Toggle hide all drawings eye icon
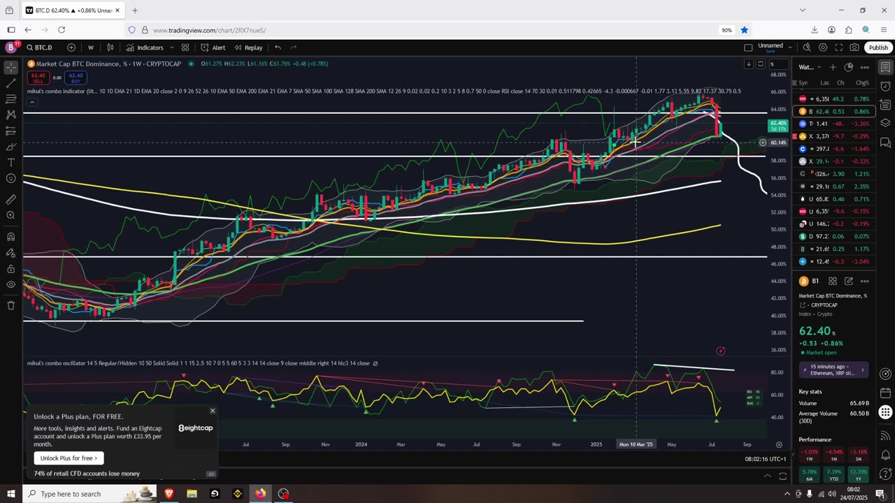Viewport: 895px width, 503px height. click(10, 284)
